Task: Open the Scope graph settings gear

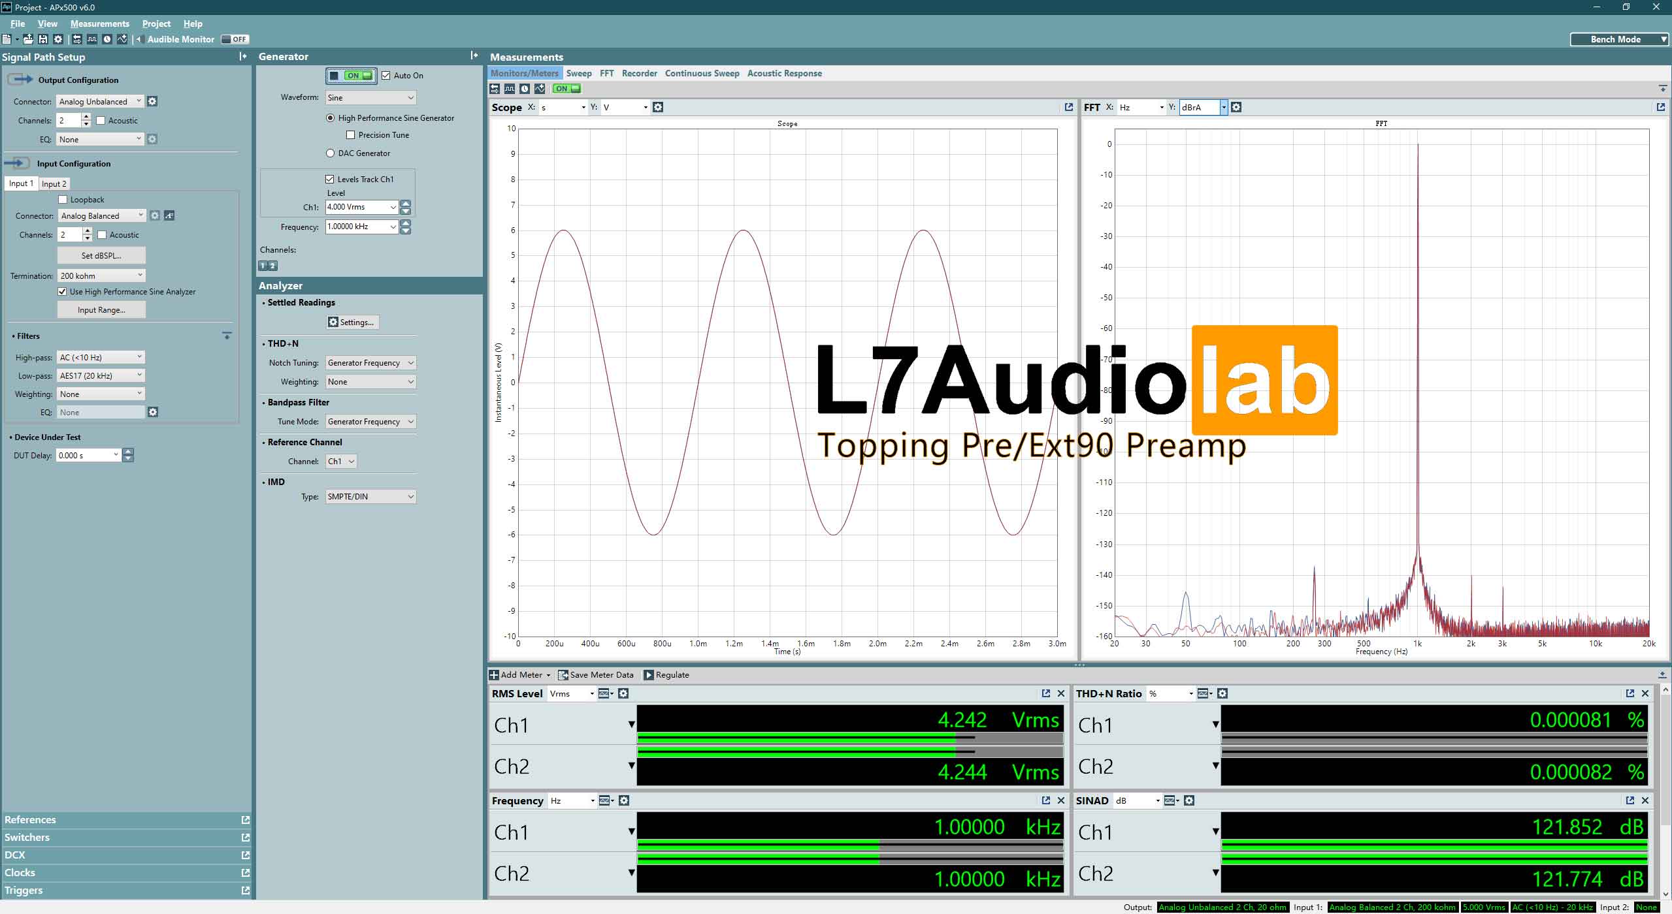Action: pyautogui.click(x=658, y=107)
